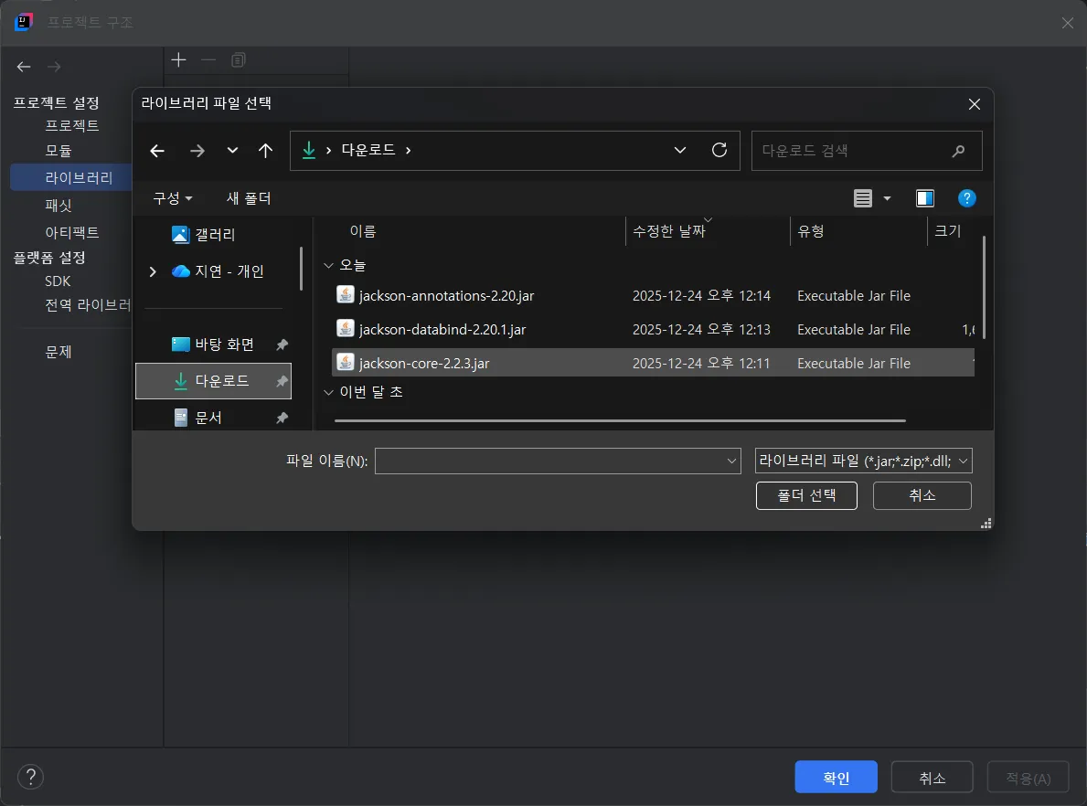Copy library icon in 프로젝트 구조 toolbar

239,60
